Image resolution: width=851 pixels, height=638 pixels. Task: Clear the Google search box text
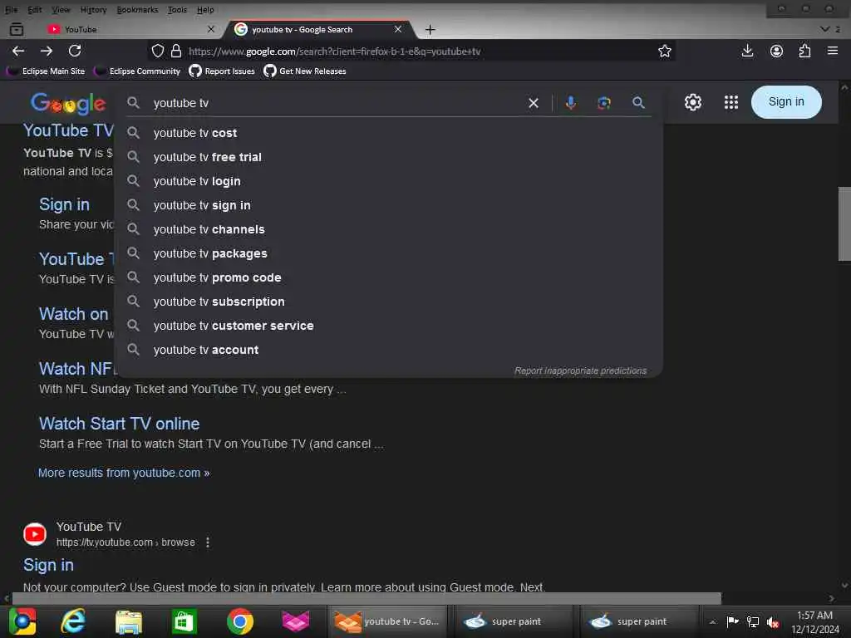pyautogui.click(x=534, y=103)
